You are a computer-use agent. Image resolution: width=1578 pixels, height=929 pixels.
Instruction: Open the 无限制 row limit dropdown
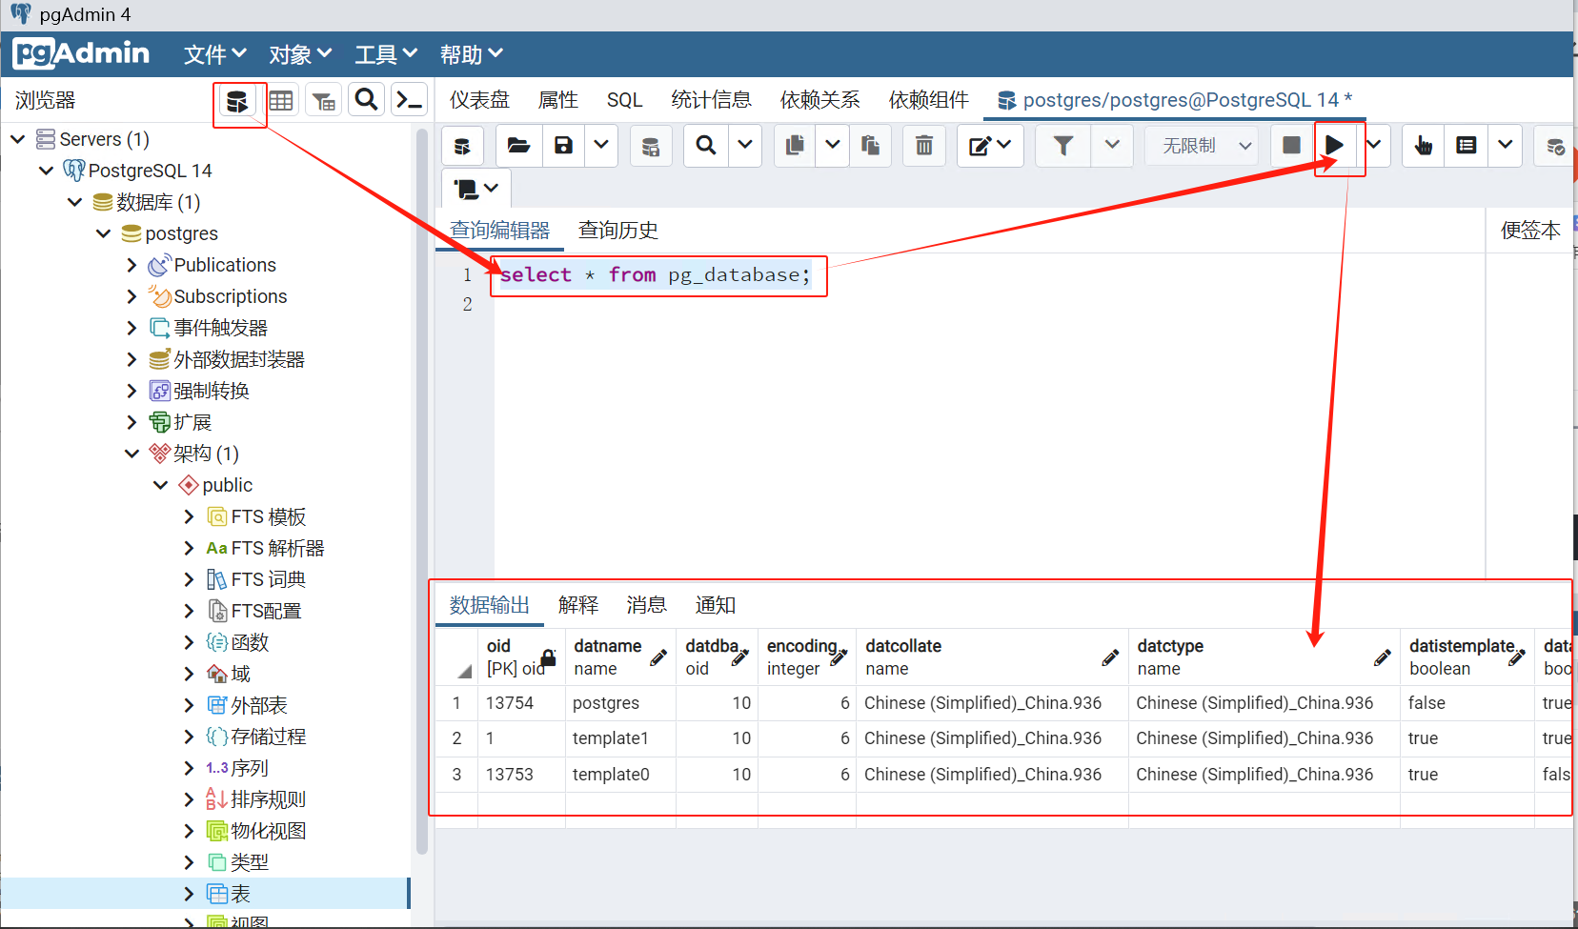(x=1202, y=146)
